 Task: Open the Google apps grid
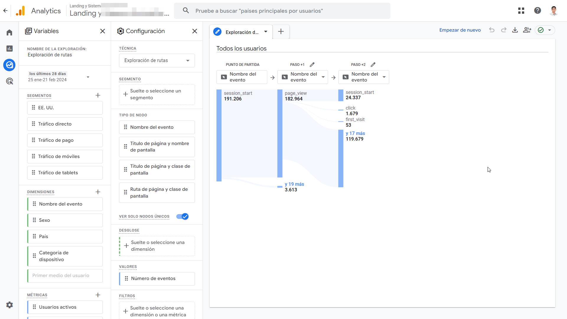tap(521, 10)
